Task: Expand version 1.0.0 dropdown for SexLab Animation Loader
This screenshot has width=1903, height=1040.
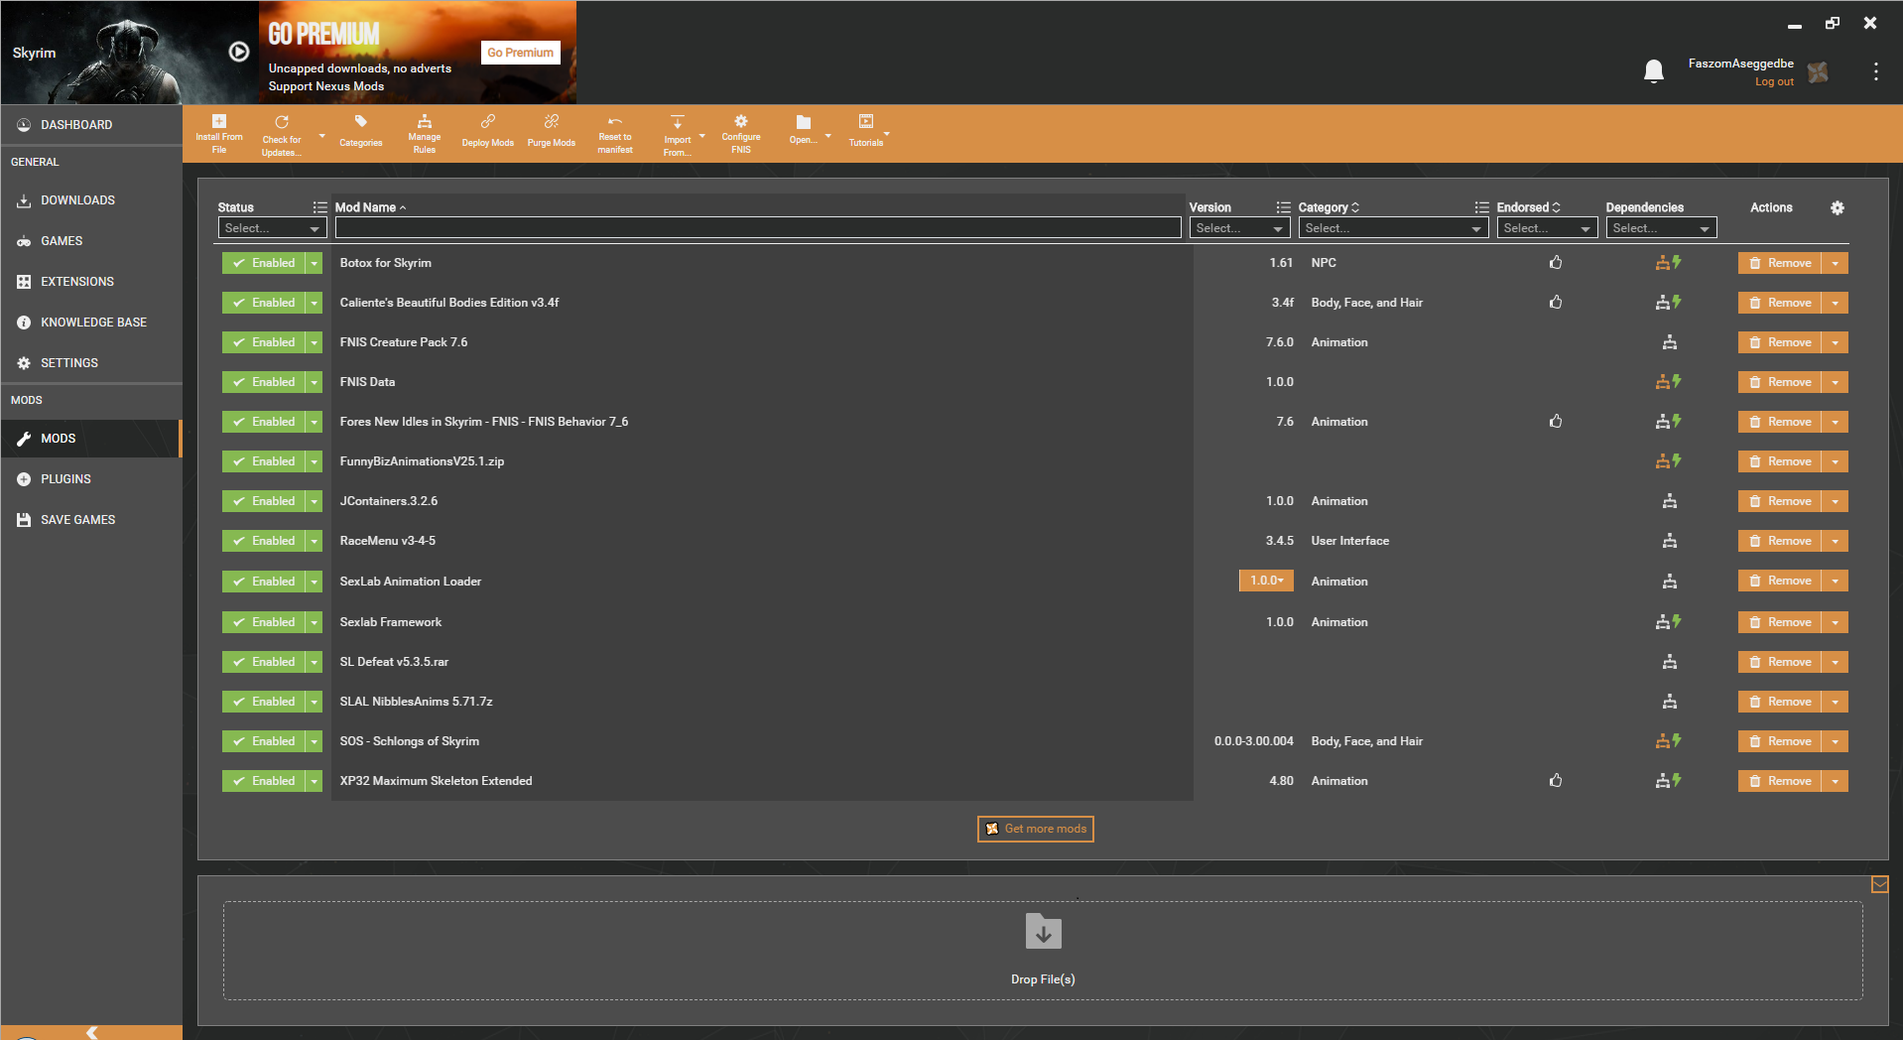Action: click(1266, 581)
